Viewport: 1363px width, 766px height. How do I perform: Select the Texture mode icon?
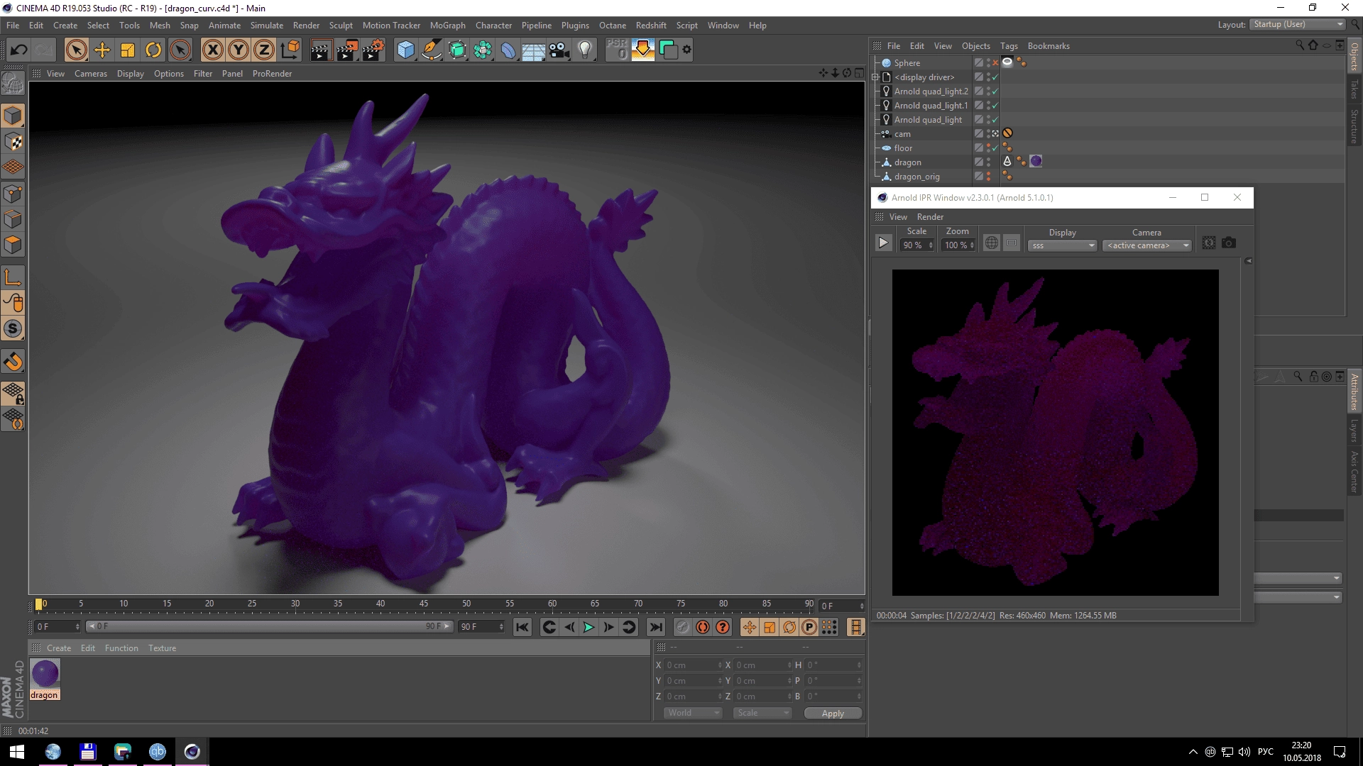pyautogui.click(x=13, y=141)
